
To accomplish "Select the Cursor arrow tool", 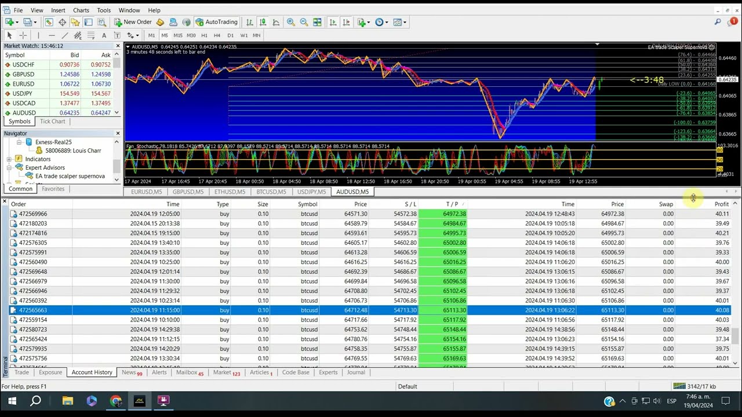I will coord(9,35).
